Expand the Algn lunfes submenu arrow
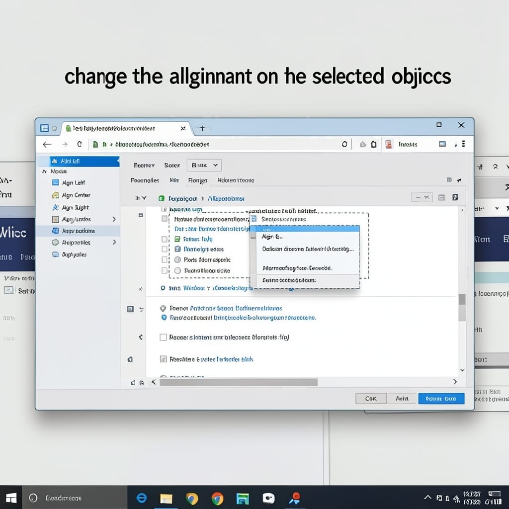Image resolution: width=509 pixels, height=509 pixels. coord(114,219)
